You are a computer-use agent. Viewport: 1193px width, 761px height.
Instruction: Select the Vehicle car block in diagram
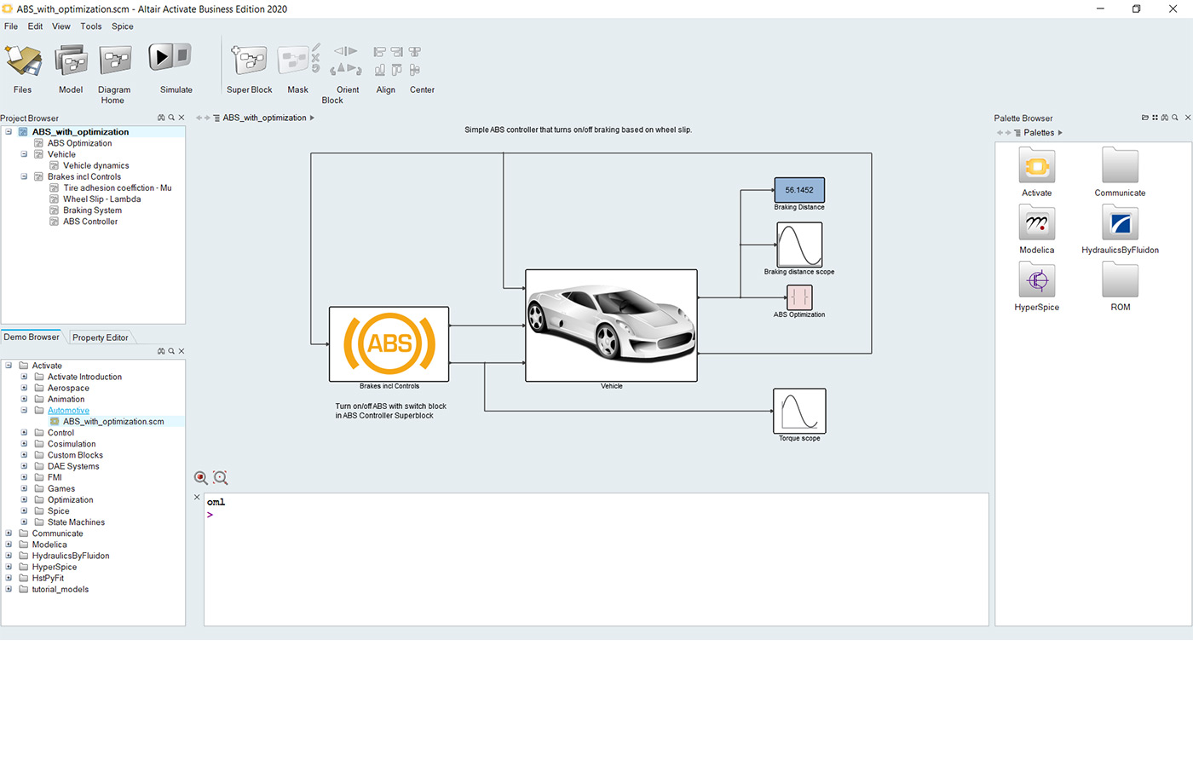coord(611,326)
